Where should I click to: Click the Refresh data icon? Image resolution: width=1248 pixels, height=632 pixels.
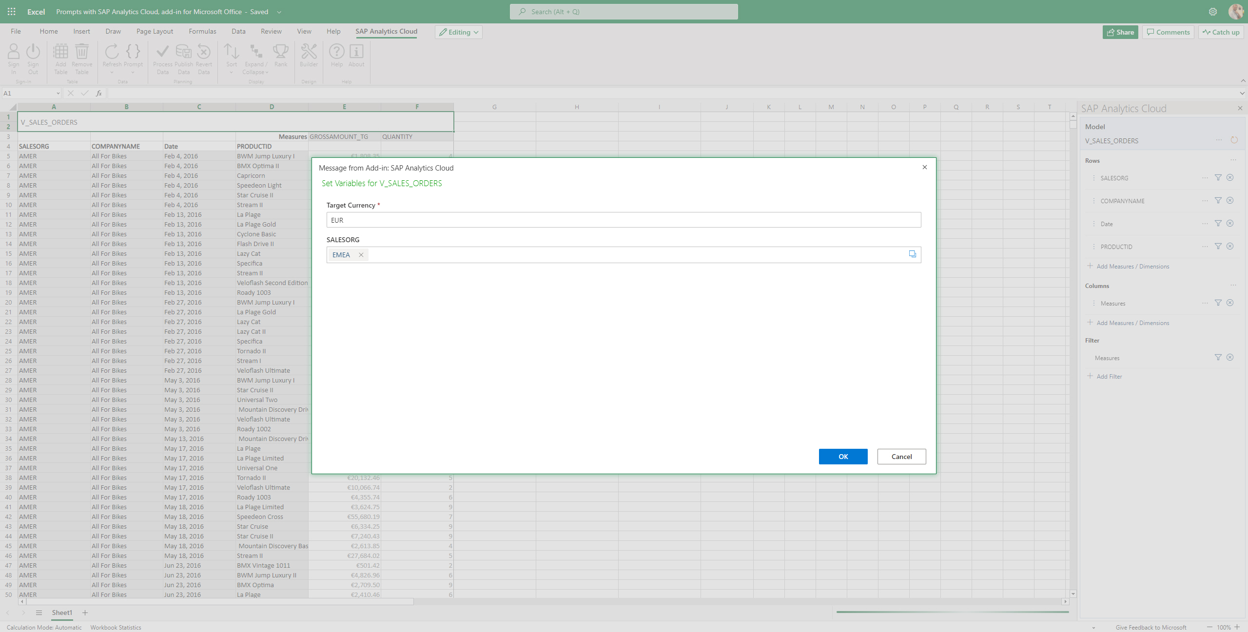click(x=112, y=52)
